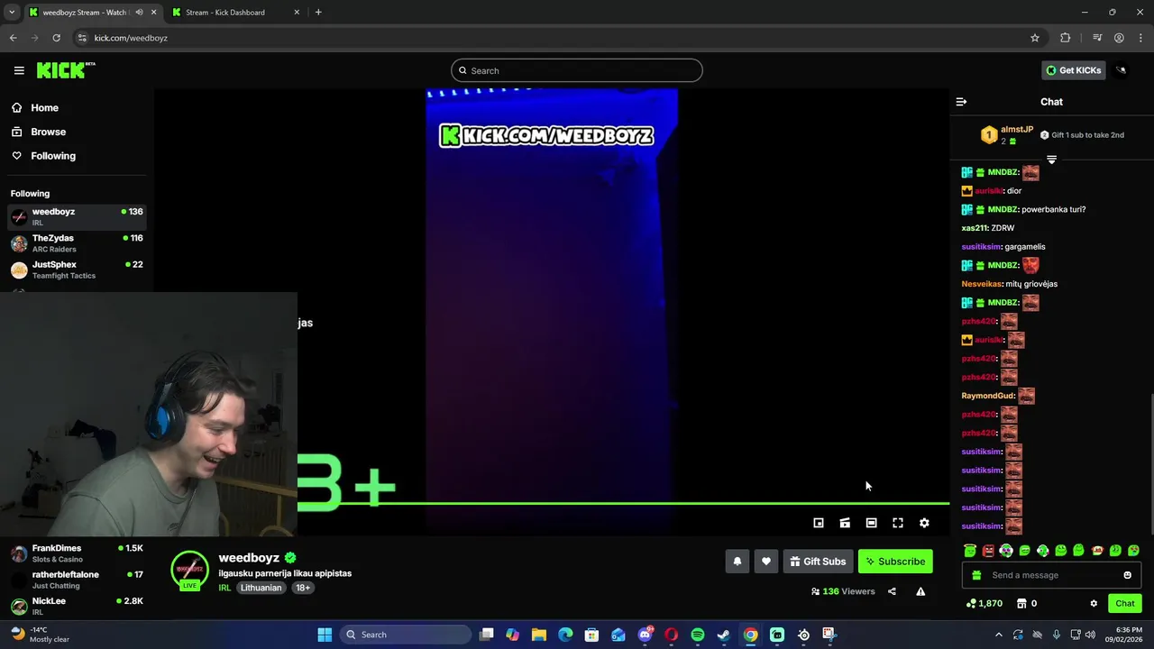Click the chat scrollbar

(x=1150, y=464)
